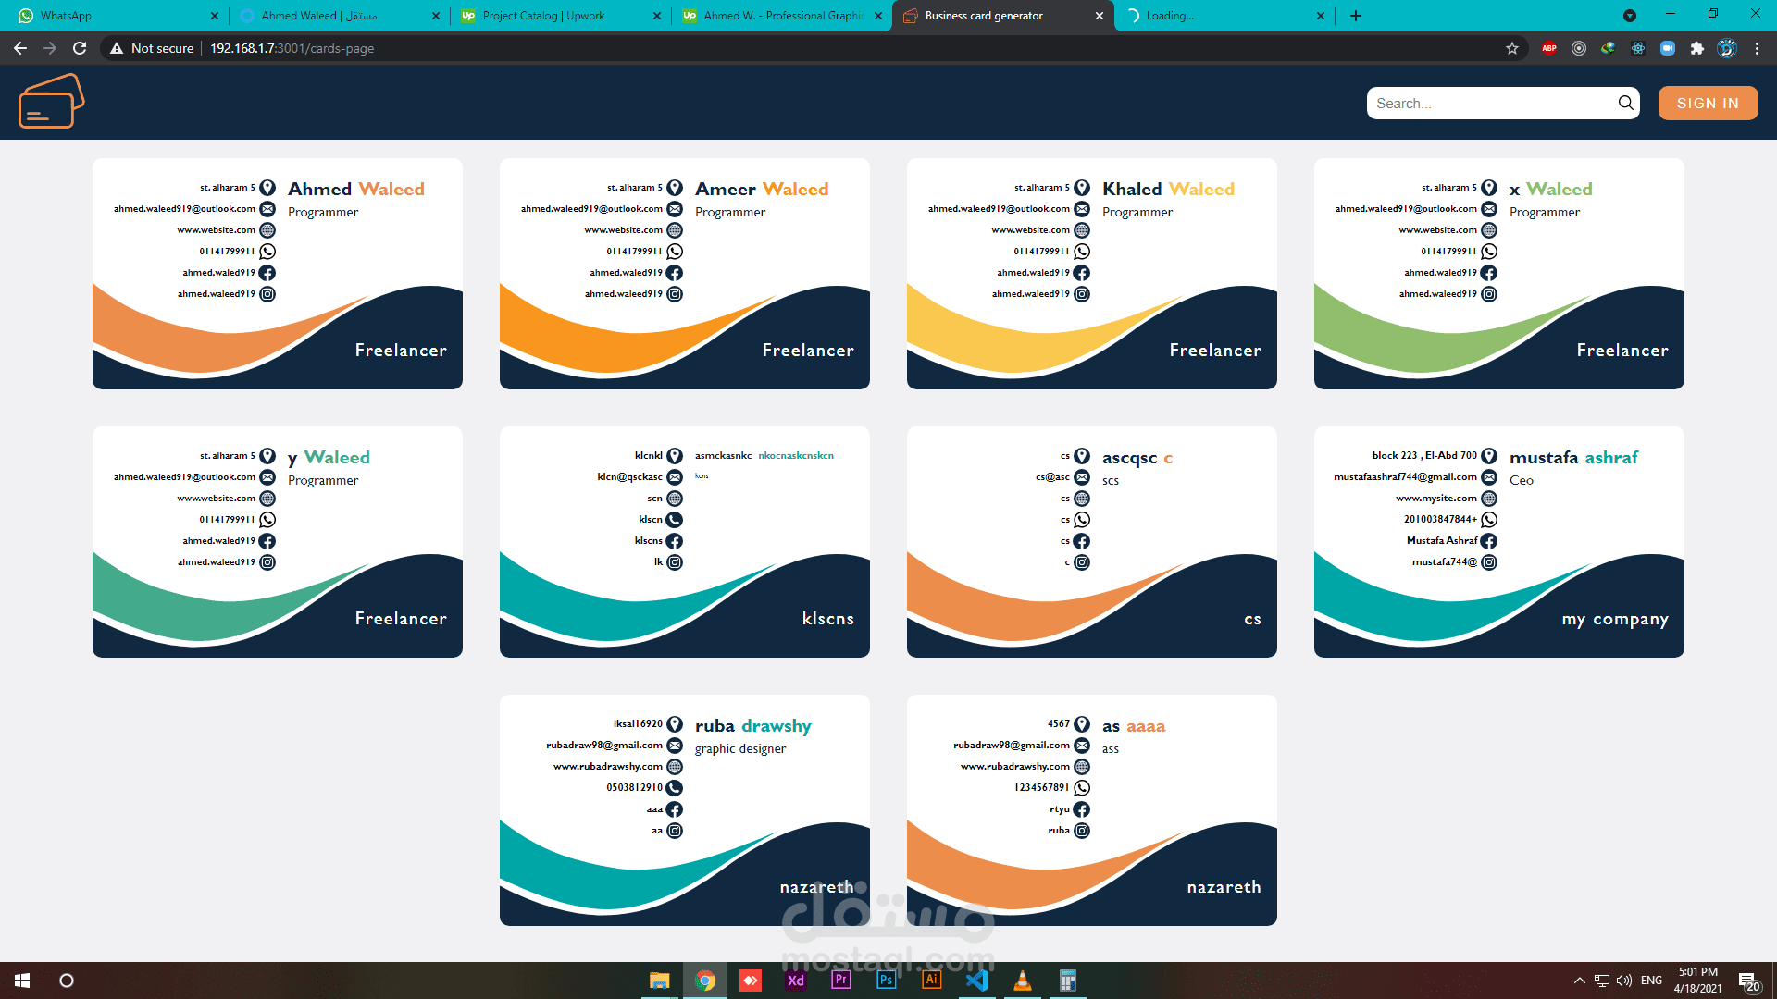The height and width of the screenshot is (999, 1777).
Task: Launch Visual Studio Code from taskbar
Action: [976, 980]
